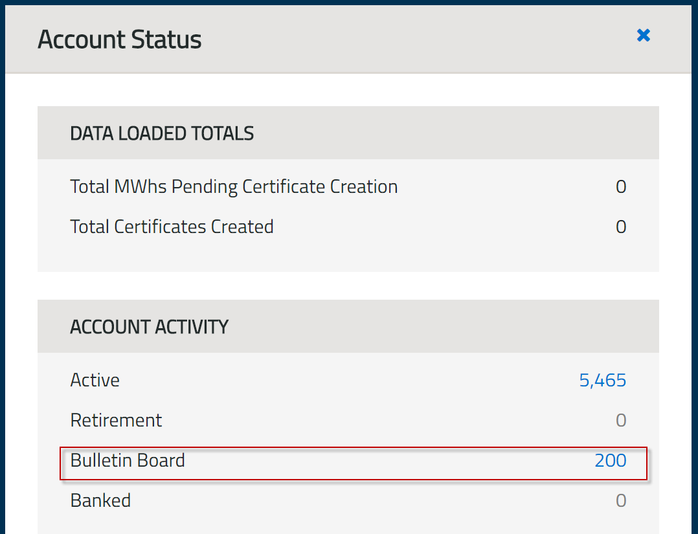This screenshot has height=534, width=698.
Task: Click the middle of the highlighted Bulletin Board row
Action: coord(354,463)
